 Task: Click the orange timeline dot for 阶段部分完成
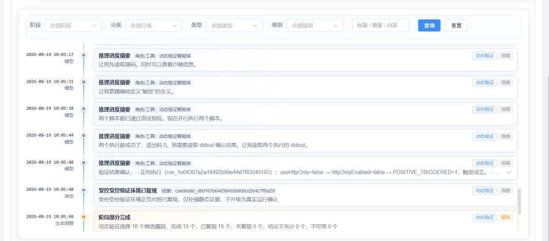[x=83, y=217]
